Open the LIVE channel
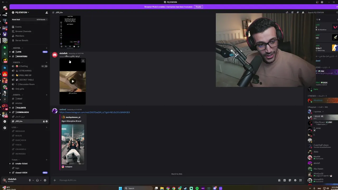The image size is (338, 190). (29, 52)
